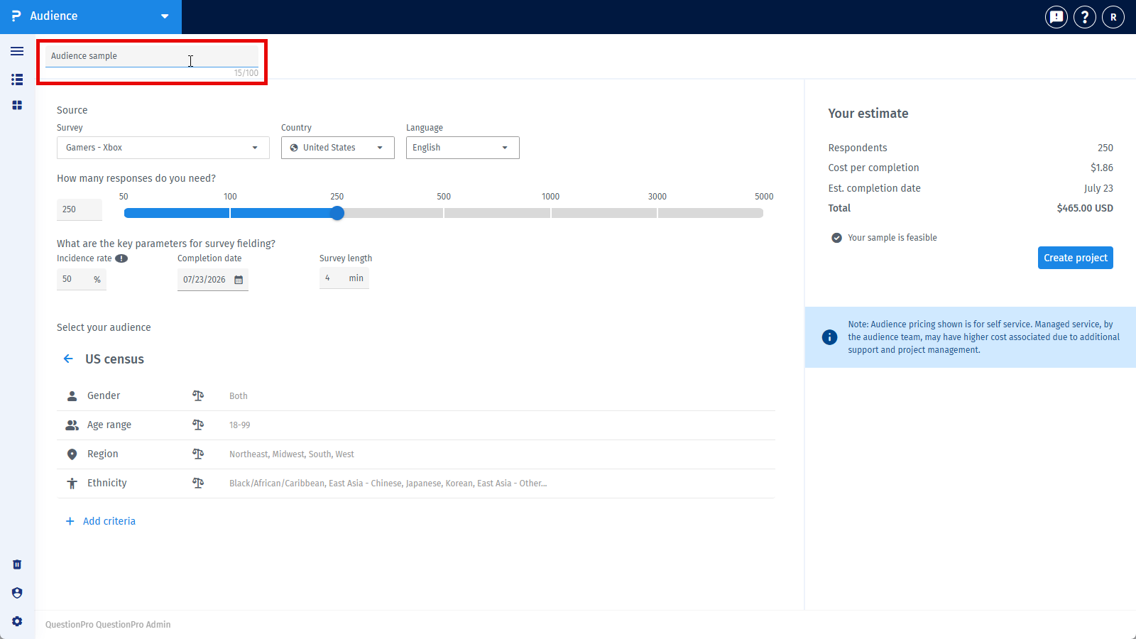Click the incidence rate info icon
The height and width of the screenshot is (639, 1136).
(121, 258)
